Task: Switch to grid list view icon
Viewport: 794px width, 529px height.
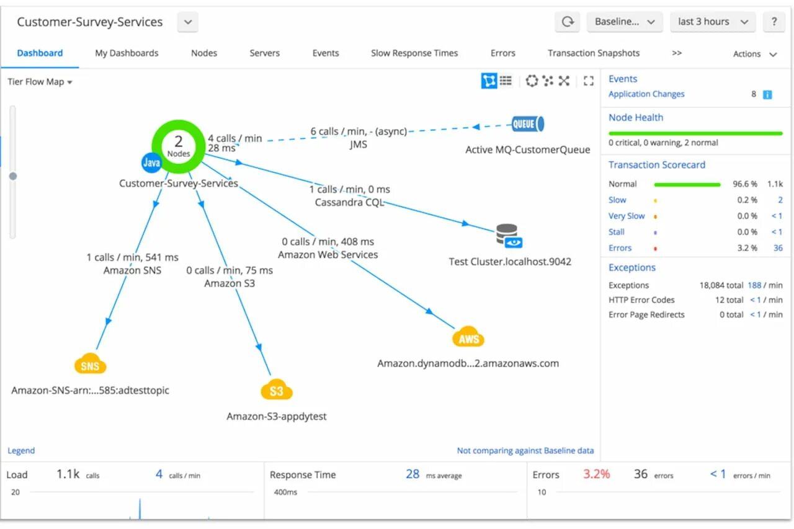Action: (506, 81)
